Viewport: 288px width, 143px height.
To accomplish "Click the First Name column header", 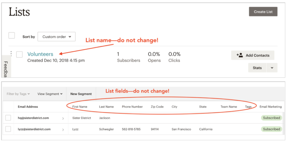I will pos(80,107).
